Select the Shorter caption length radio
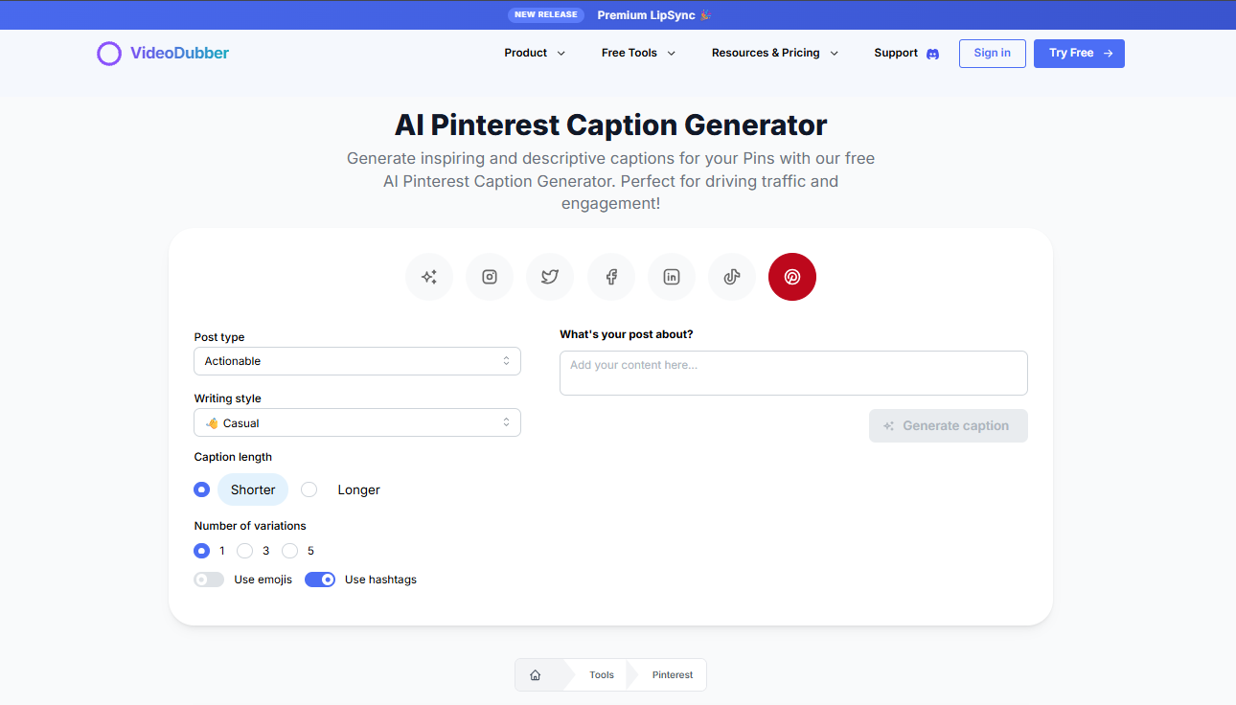Screen dimensions: 1236x705 pos(201,489)
